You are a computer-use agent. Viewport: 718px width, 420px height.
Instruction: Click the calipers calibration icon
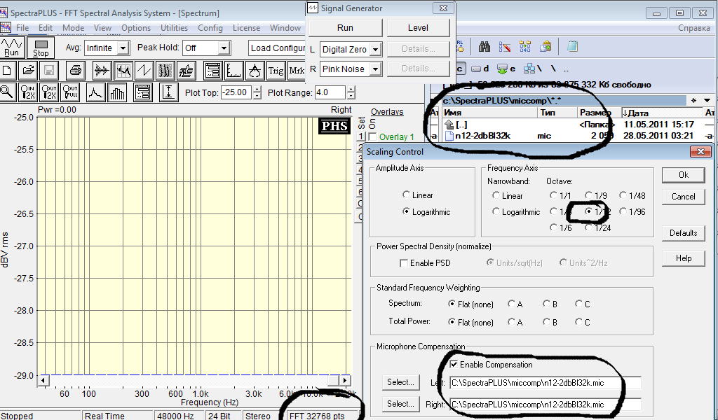point(255,71)
